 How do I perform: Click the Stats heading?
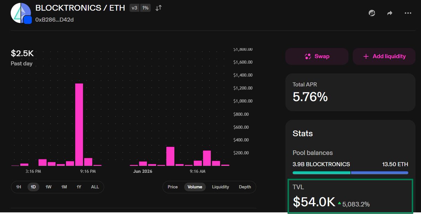pyautogui.click(x=303, y=134)
